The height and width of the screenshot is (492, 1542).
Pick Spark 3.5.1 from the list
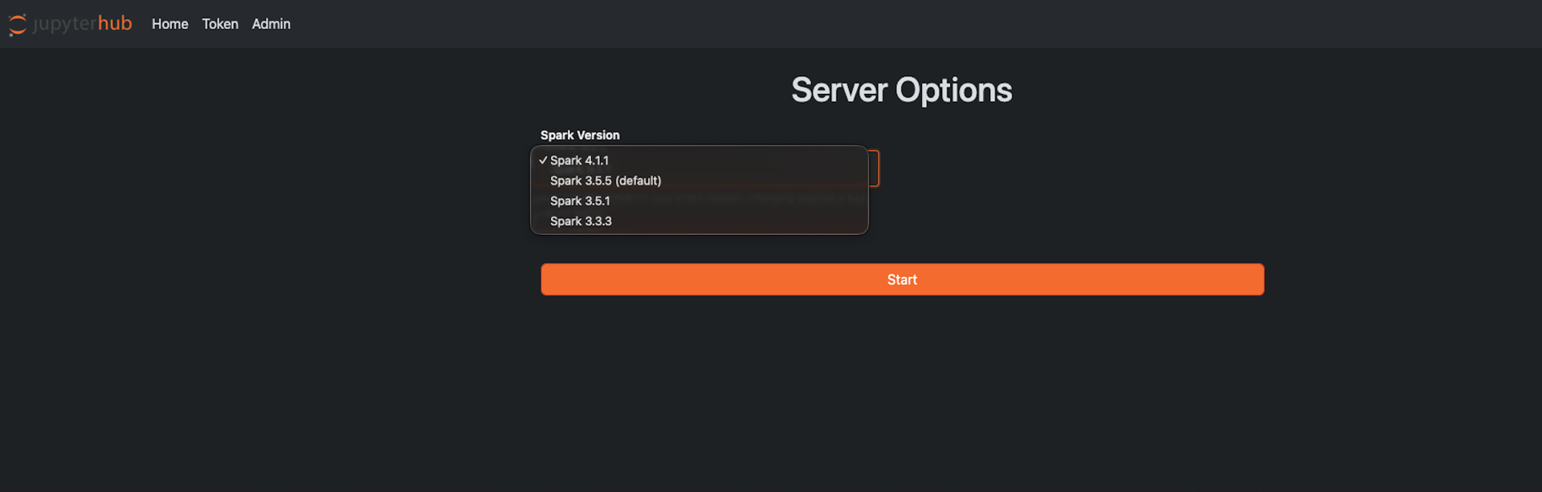tap(699, 201)
